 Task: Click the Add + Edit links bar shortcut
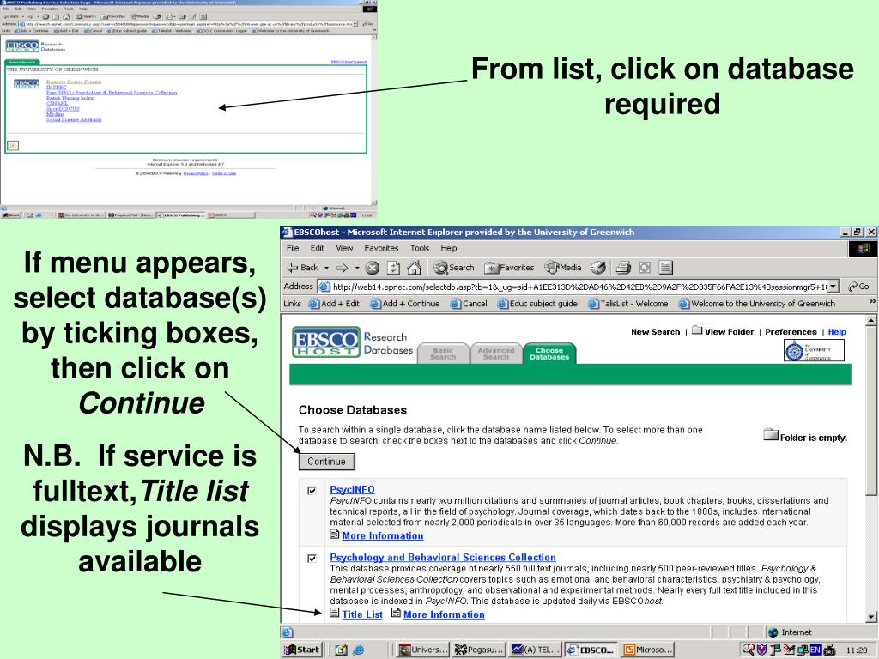click(334, 303)
